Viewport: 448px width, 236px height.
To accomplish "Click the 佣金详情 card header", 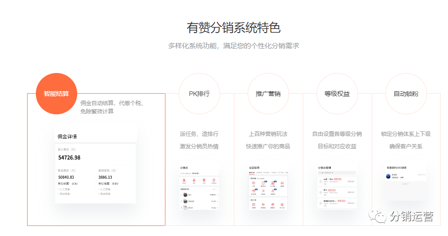I will [x=96, y=136].
